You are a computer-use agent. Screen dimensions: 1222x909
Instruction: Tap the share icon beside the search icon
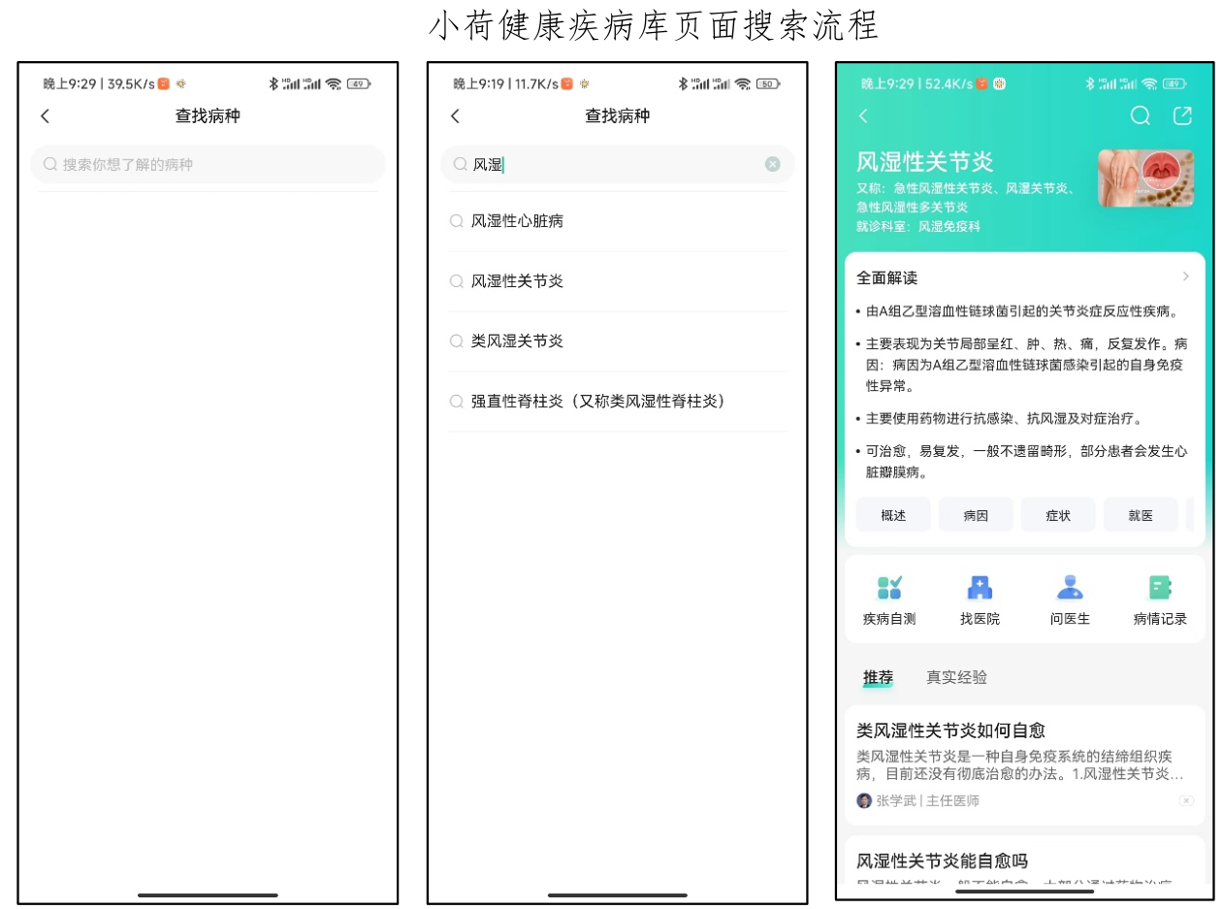(1182, 116)
